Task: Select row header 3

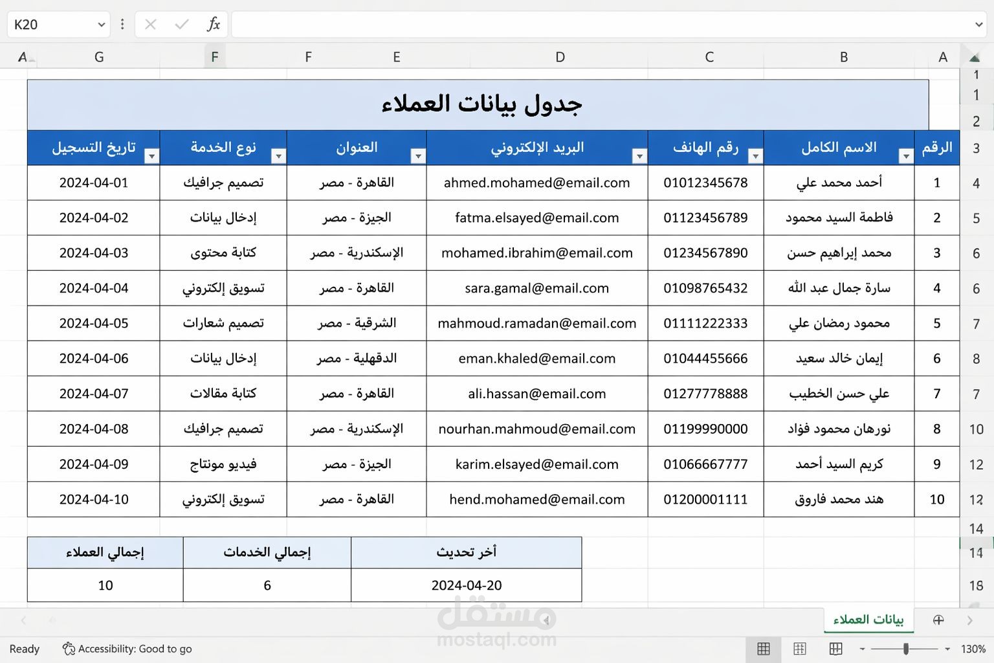Action: click(976, 148)
